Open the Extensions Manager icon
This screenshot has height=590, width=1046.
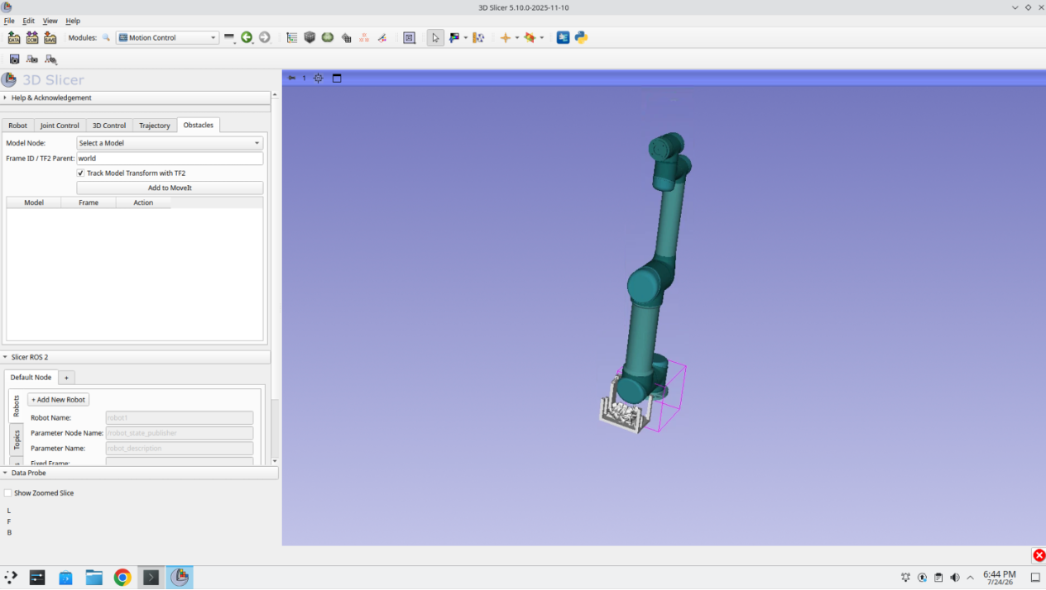(x=564, y=38)
